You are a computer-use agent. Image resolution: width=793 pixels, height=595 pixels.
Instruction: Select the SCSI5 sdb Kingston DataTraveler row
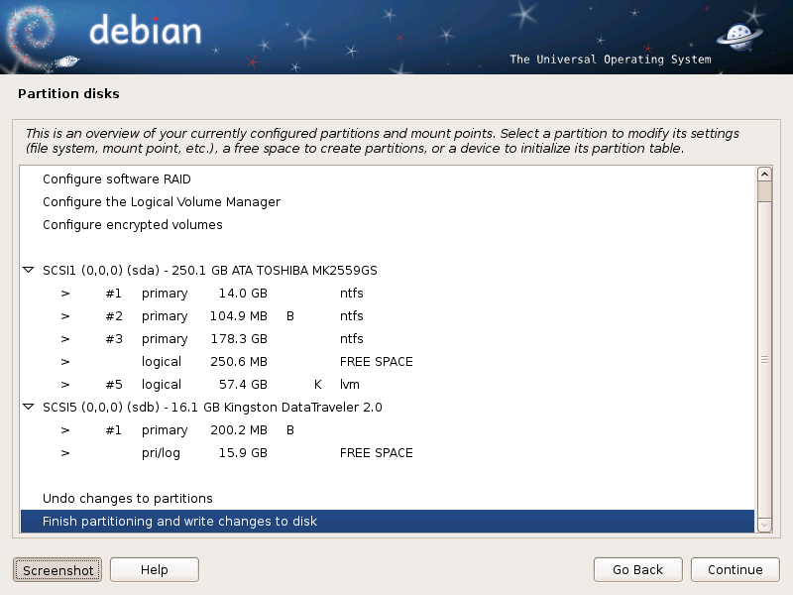pos(388,407)
